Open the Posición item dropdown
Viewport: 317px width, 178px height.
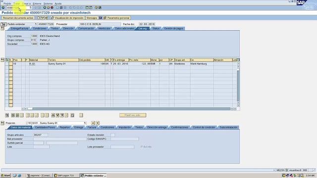[85, 123]
